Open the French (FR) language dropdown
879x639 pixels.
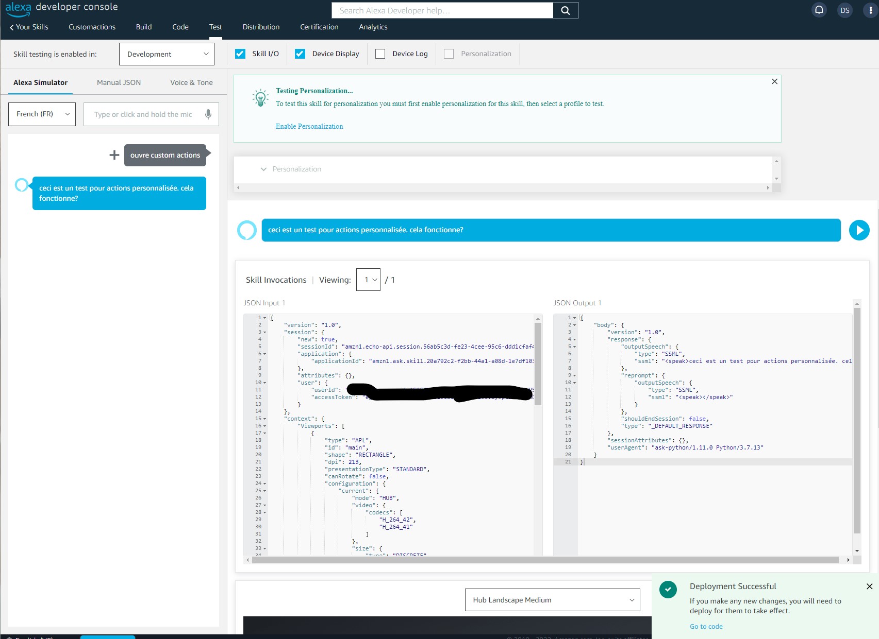pyautogui.click(x=42, y=114)
